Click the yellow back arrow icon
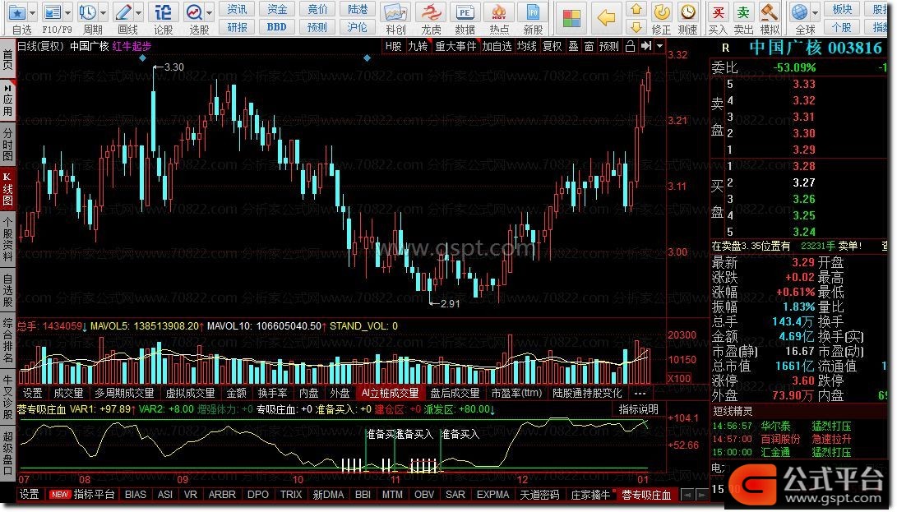 coord(606,18)
